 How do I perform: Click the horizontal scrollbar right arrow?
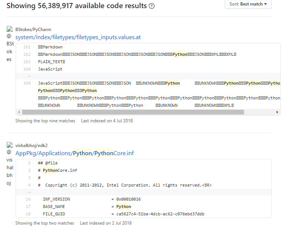(x=277, y=112)
